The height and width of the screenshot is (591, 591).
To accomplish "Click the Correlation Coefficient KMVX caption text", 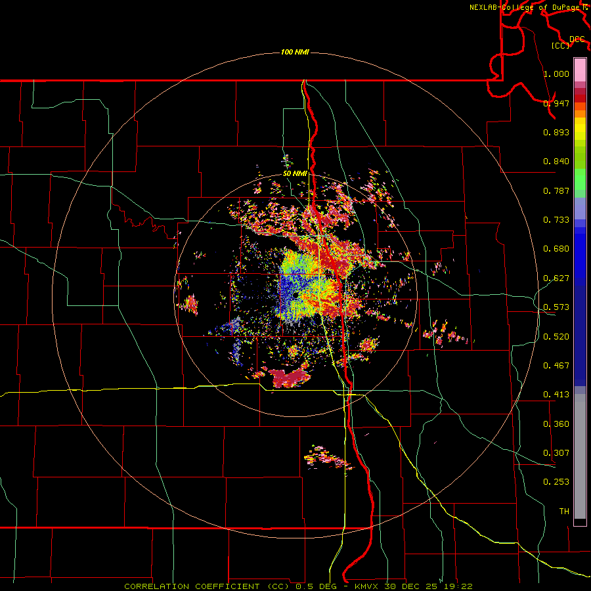I will click(x=298, y=586).
